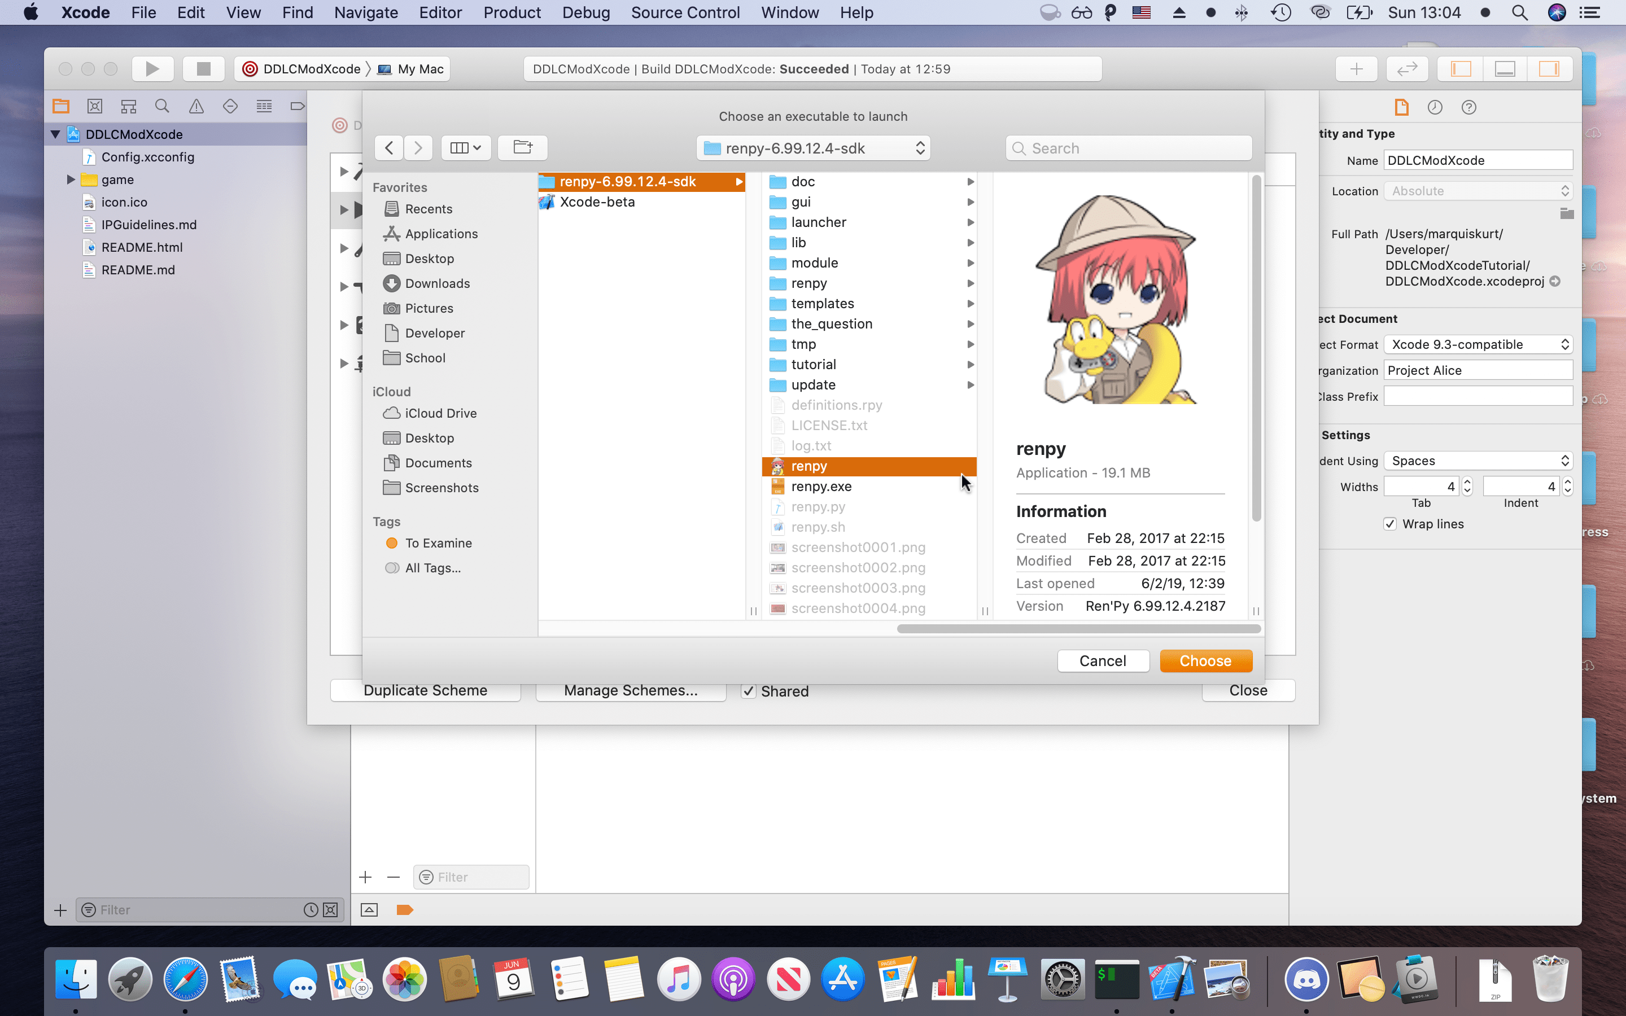Select Developer in Favorites sidebar
The image size is (1626, 1016).
pos(434,333)
